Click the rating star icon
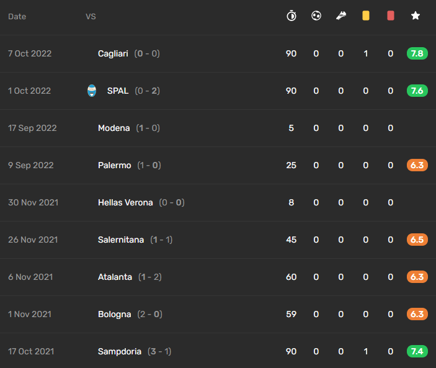Image resolution: width=436 pixels, height=368 pixels. [416, 16]
